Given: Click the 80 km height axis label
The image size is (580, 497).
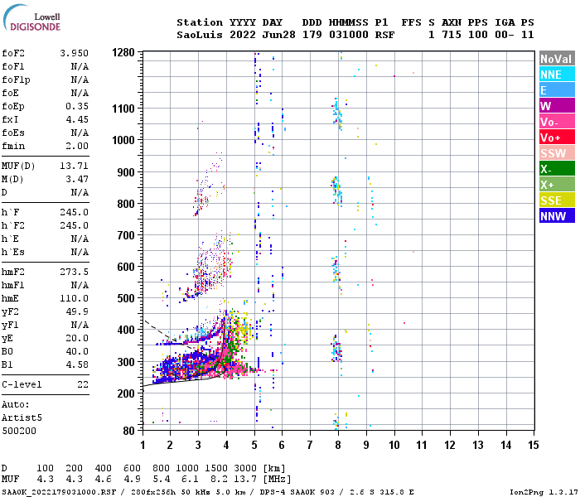Looking at the screenshot, I should 128,431.
